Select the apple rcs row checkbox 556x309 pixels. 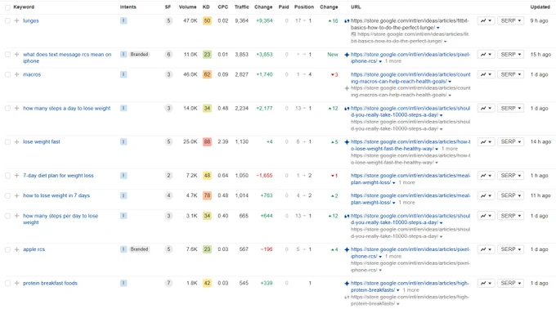point(7,249)
